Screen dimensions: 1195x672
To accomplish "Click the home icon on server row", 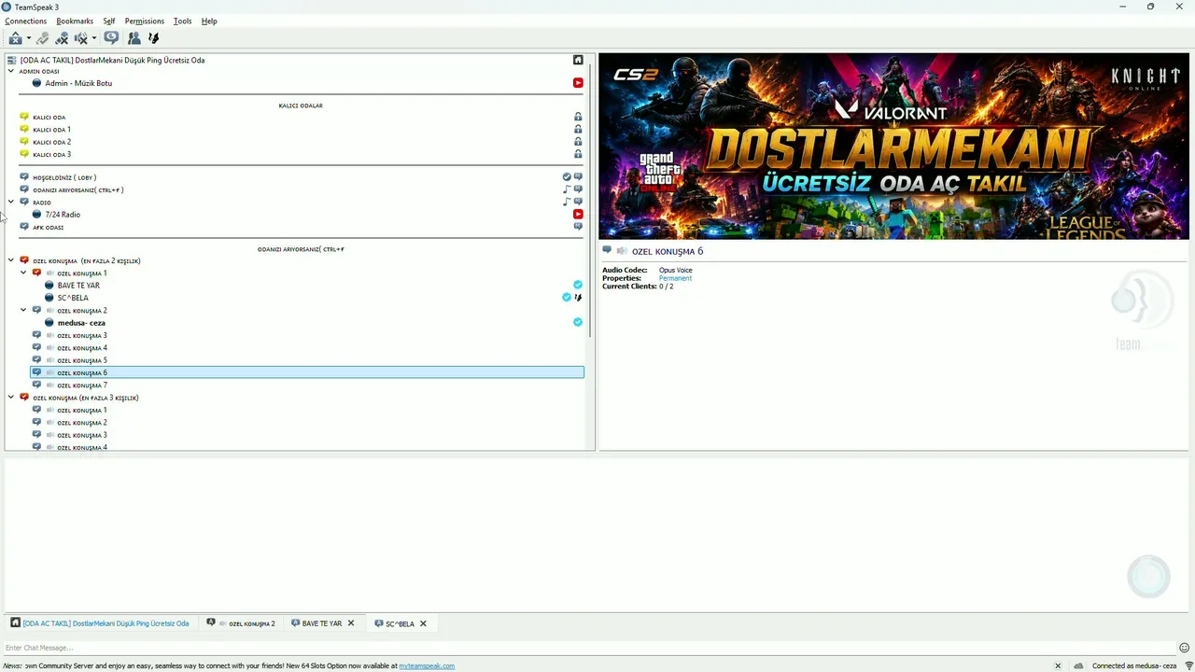I will (x=578, y=60).
